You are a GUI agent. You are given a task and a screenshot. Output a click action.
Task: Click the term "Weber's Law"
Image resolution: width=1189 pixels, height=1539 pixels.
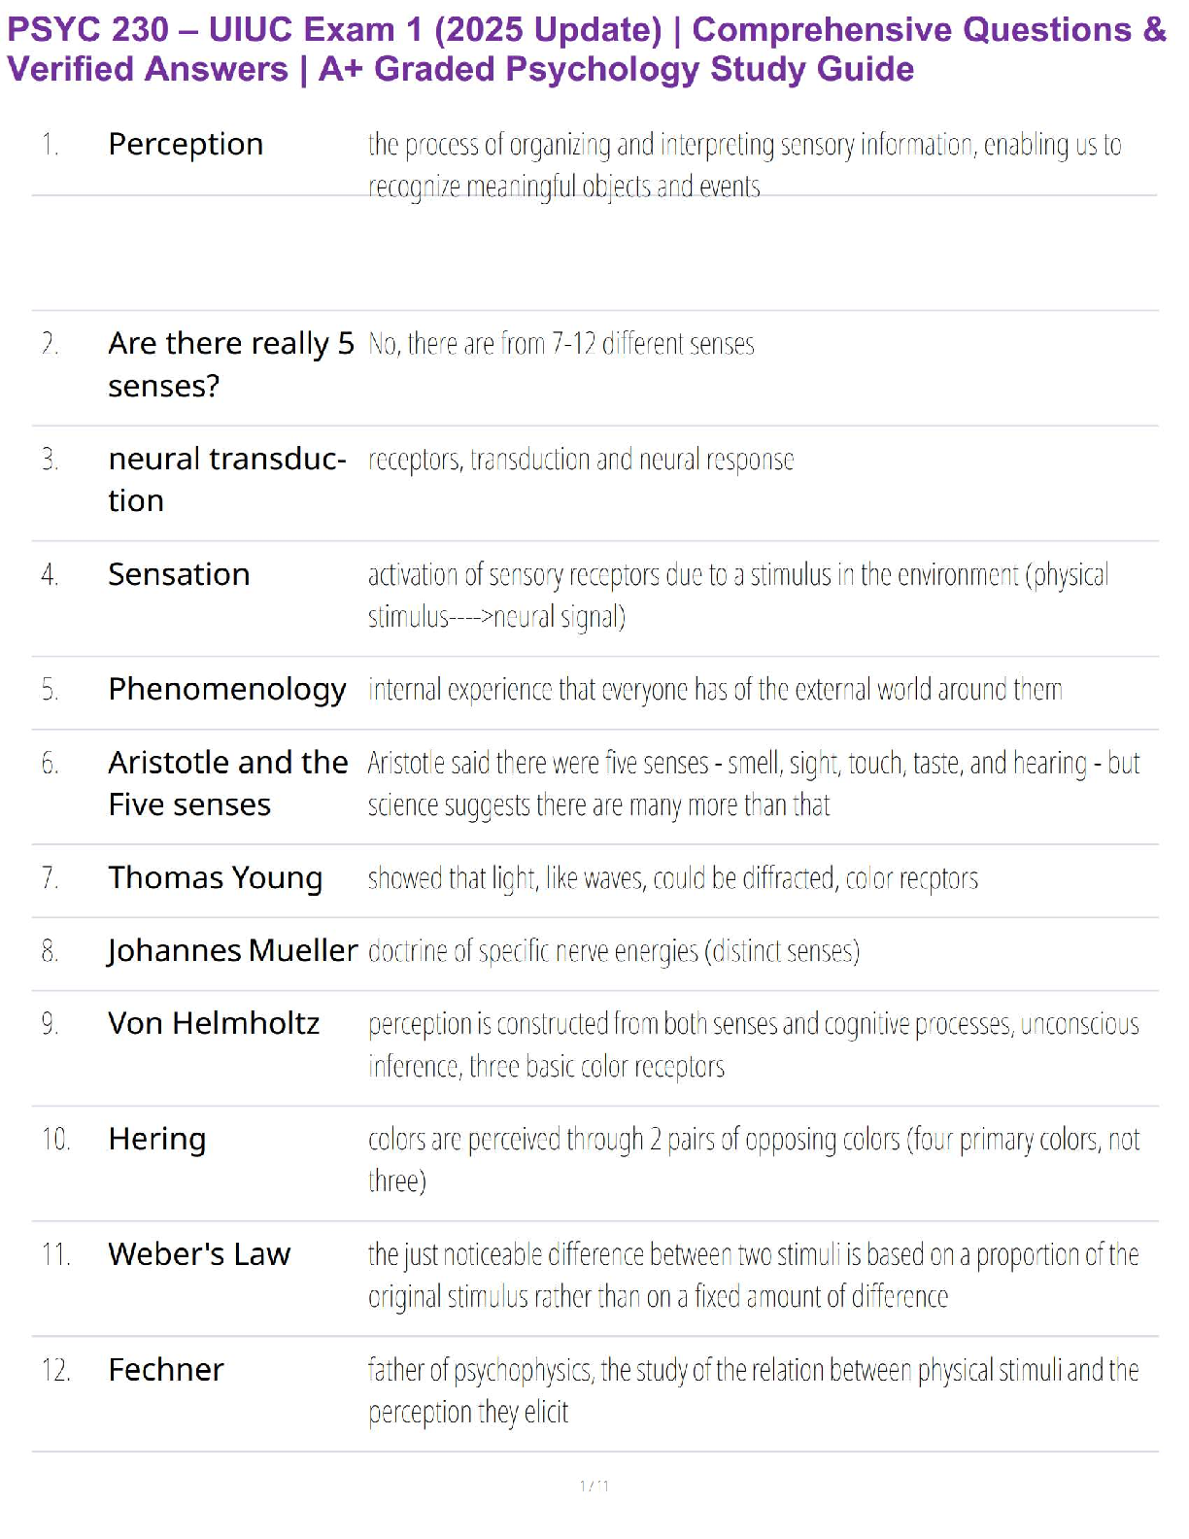tap(199, 1254)
